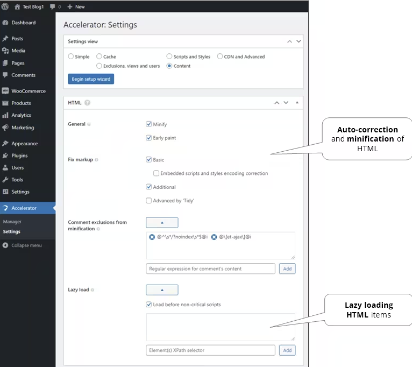Click the Marketing megaphone icon

click(5, 128)
